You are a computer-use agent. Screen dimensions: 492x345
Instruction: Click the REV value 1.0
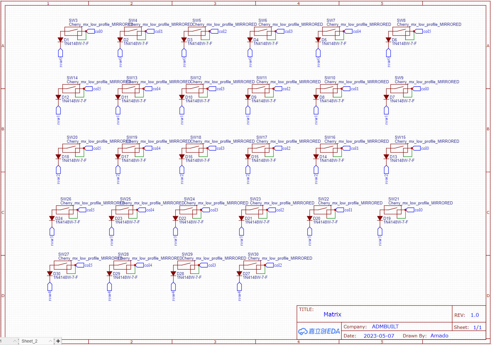tap(475, 315)
